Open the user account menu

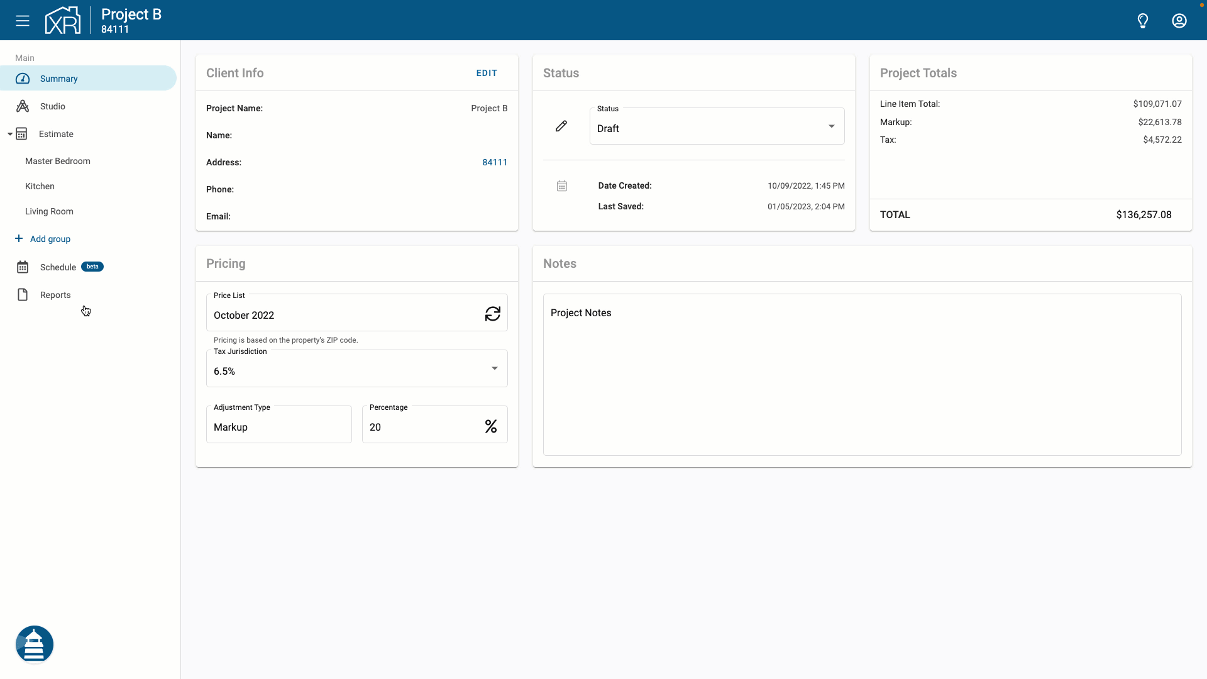[x=1179, y=21]
